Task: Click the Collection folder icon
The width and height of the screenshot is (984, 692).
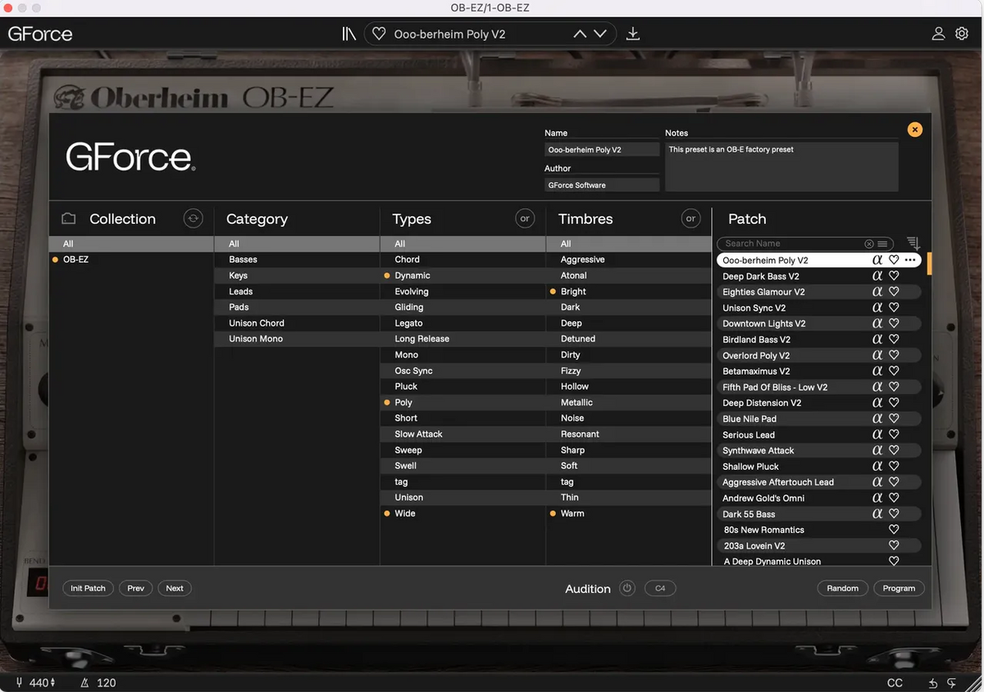Action: pos(69,219)
